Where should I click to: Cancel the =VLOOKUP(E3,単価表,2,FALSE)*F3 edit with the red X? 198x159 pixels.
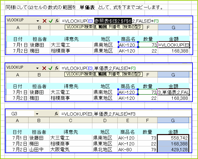(x=44, y=68)
